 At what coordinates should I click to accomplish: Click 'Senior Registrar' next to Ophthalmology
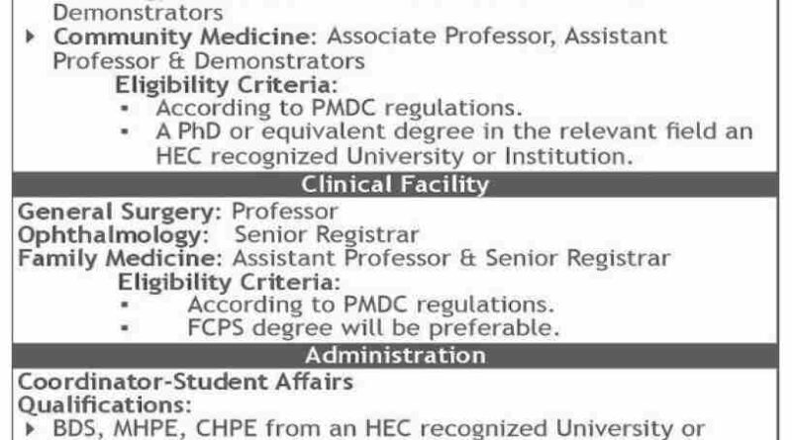pos(326,235)
